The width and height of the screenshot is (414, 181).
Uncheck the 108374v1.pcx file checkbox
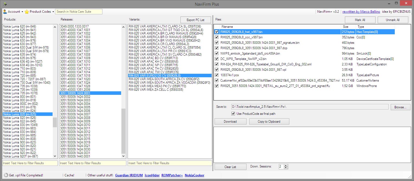217,75
